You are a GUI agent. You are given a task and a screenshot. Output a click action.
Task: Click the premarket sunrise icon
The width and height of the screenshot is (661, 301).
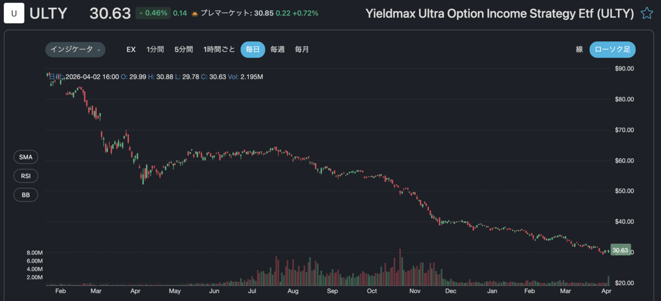pos(194,13)
